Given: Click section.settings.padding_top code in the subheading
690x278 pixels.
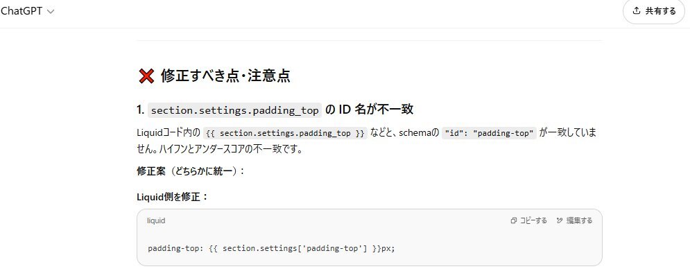Looking at the screenshot, I should (234, 110).
